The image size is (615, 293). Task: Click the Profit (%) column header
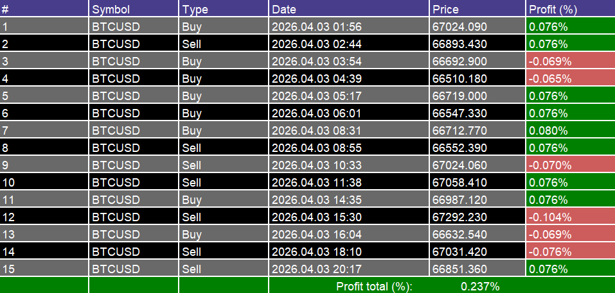[553, 10]
